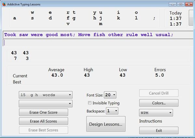Viewport: 195px width, 138px height.
Task: Click the Average value 43.0
Action: pos(57,75)
